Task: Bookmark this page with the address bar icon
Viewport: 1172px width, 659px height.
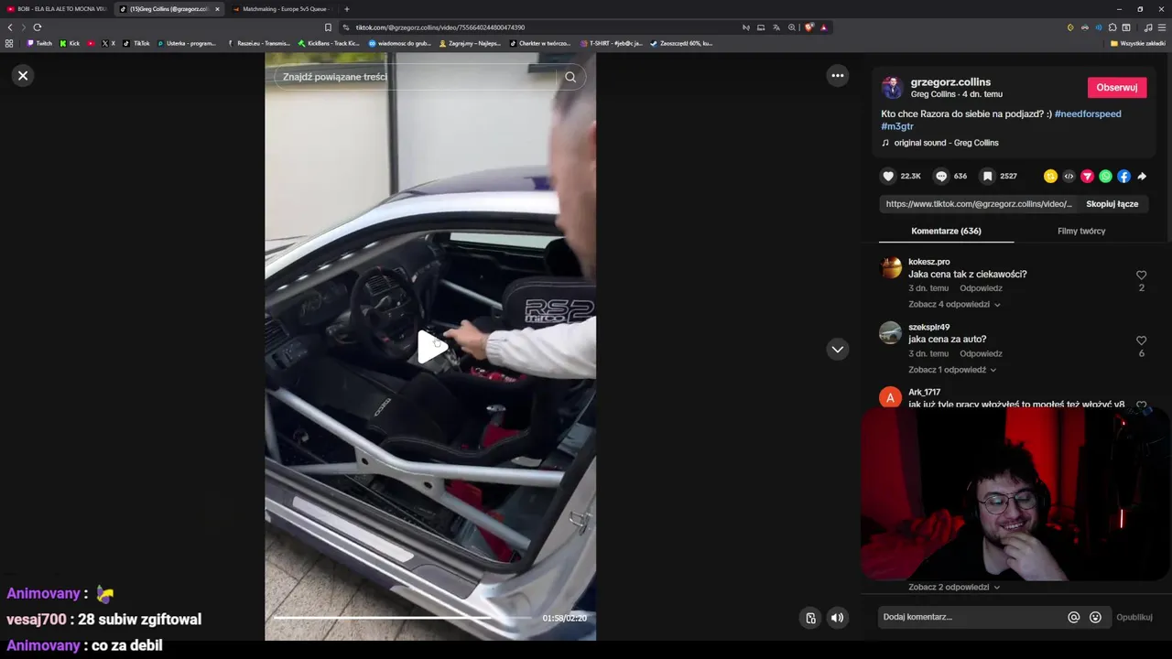Action: coord(328,27)
